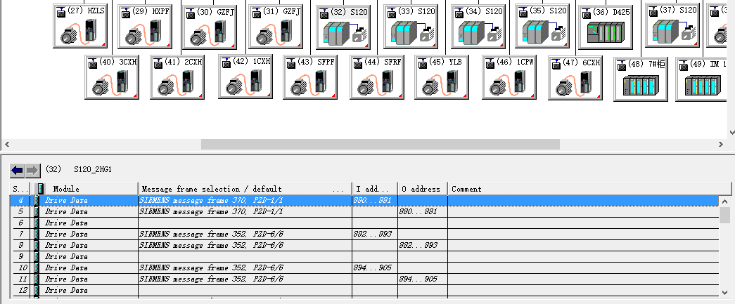Viewport: 735px width, 304px height.
Task: Click the module table scroll up arrow
Action: click(724, 201)
